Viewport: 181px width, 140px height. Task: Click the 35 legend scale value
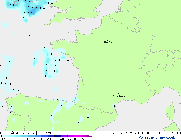coord(69,139)
